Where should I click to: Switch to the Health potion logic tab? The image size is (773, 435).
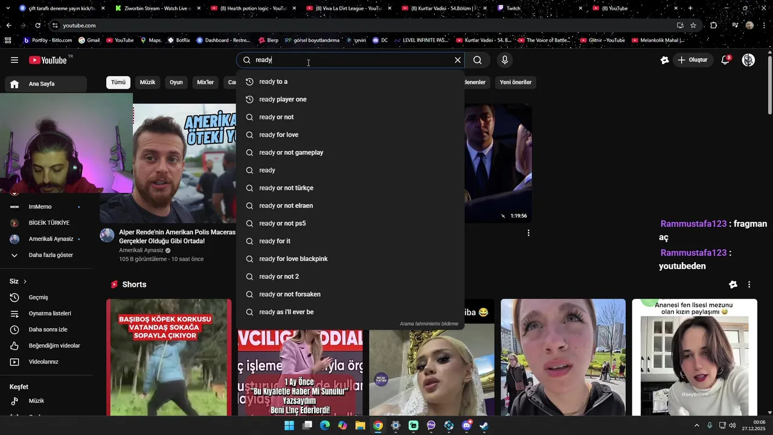252,8
